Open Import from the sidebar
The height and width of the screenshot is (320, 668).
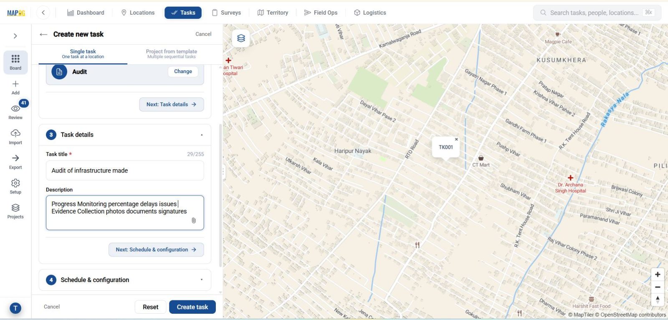coord(15,137)
